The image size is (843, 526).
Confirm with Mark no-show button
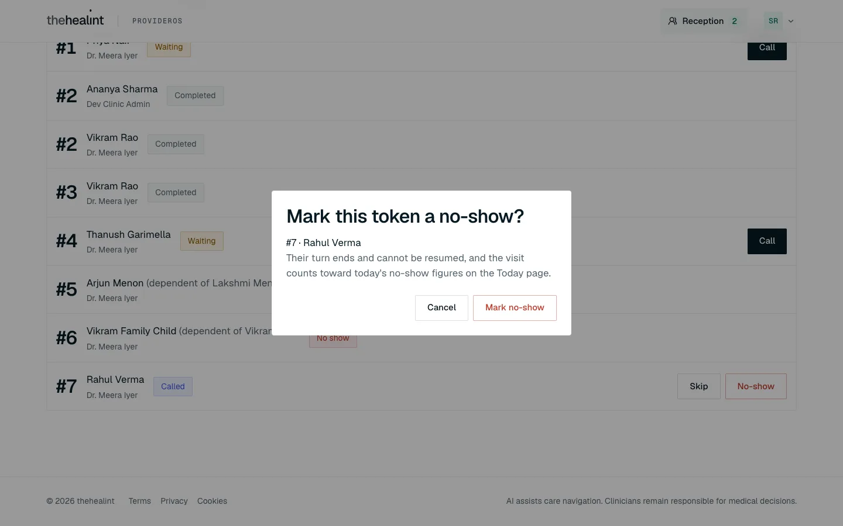[x=515, y=307]
